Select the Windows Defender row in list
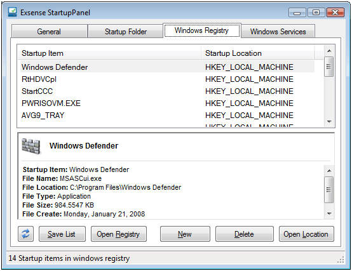The height and width of the screenshot is (271, 352). (x=167, y=67)
